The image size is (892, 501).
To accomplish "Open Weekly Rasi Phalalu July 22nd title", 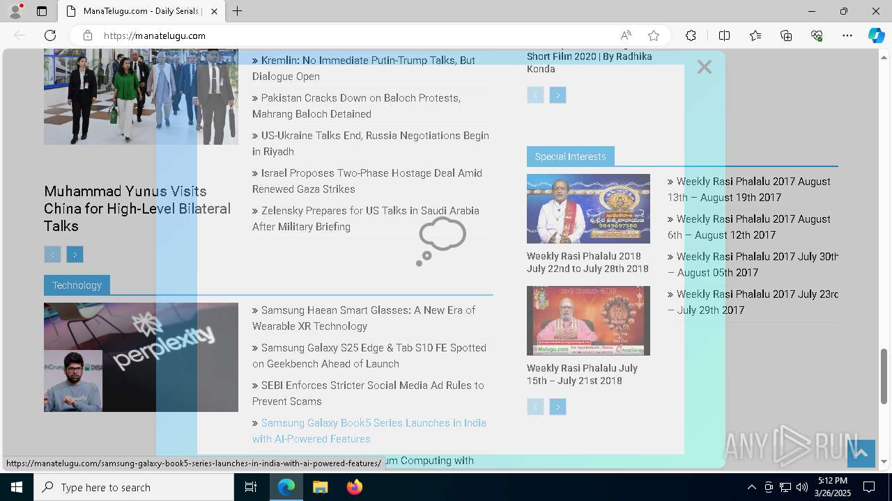I will [x=587, y=262].
